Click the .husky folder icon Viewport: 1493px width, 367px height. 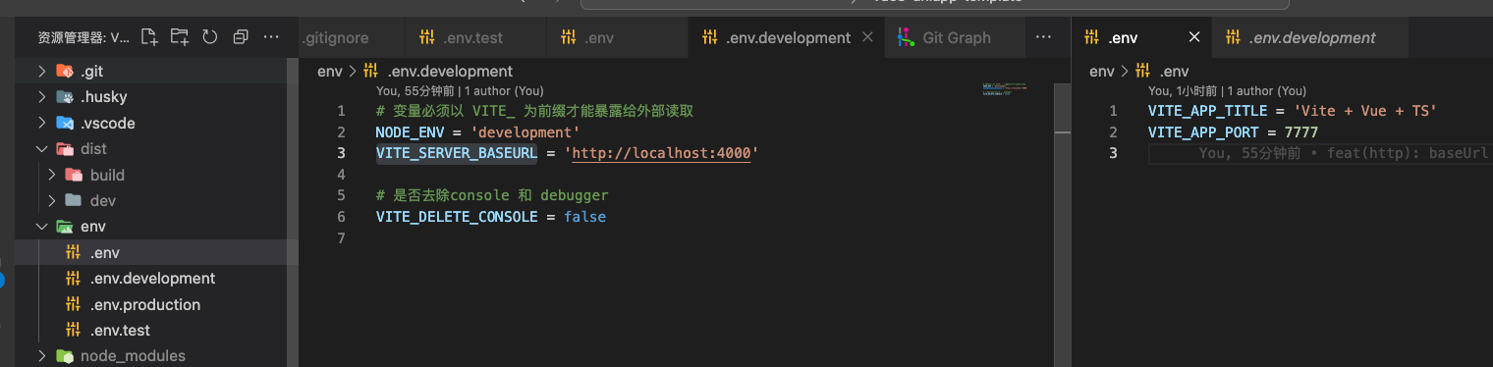click(x=65, y=97)
